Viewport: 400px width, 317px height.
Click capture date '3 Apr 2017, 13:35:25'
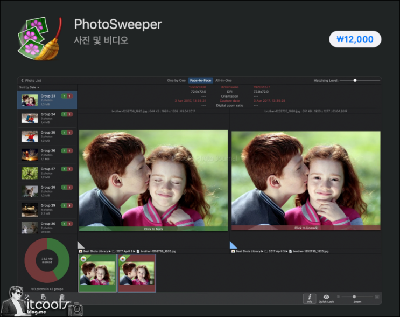coord(269,101)
